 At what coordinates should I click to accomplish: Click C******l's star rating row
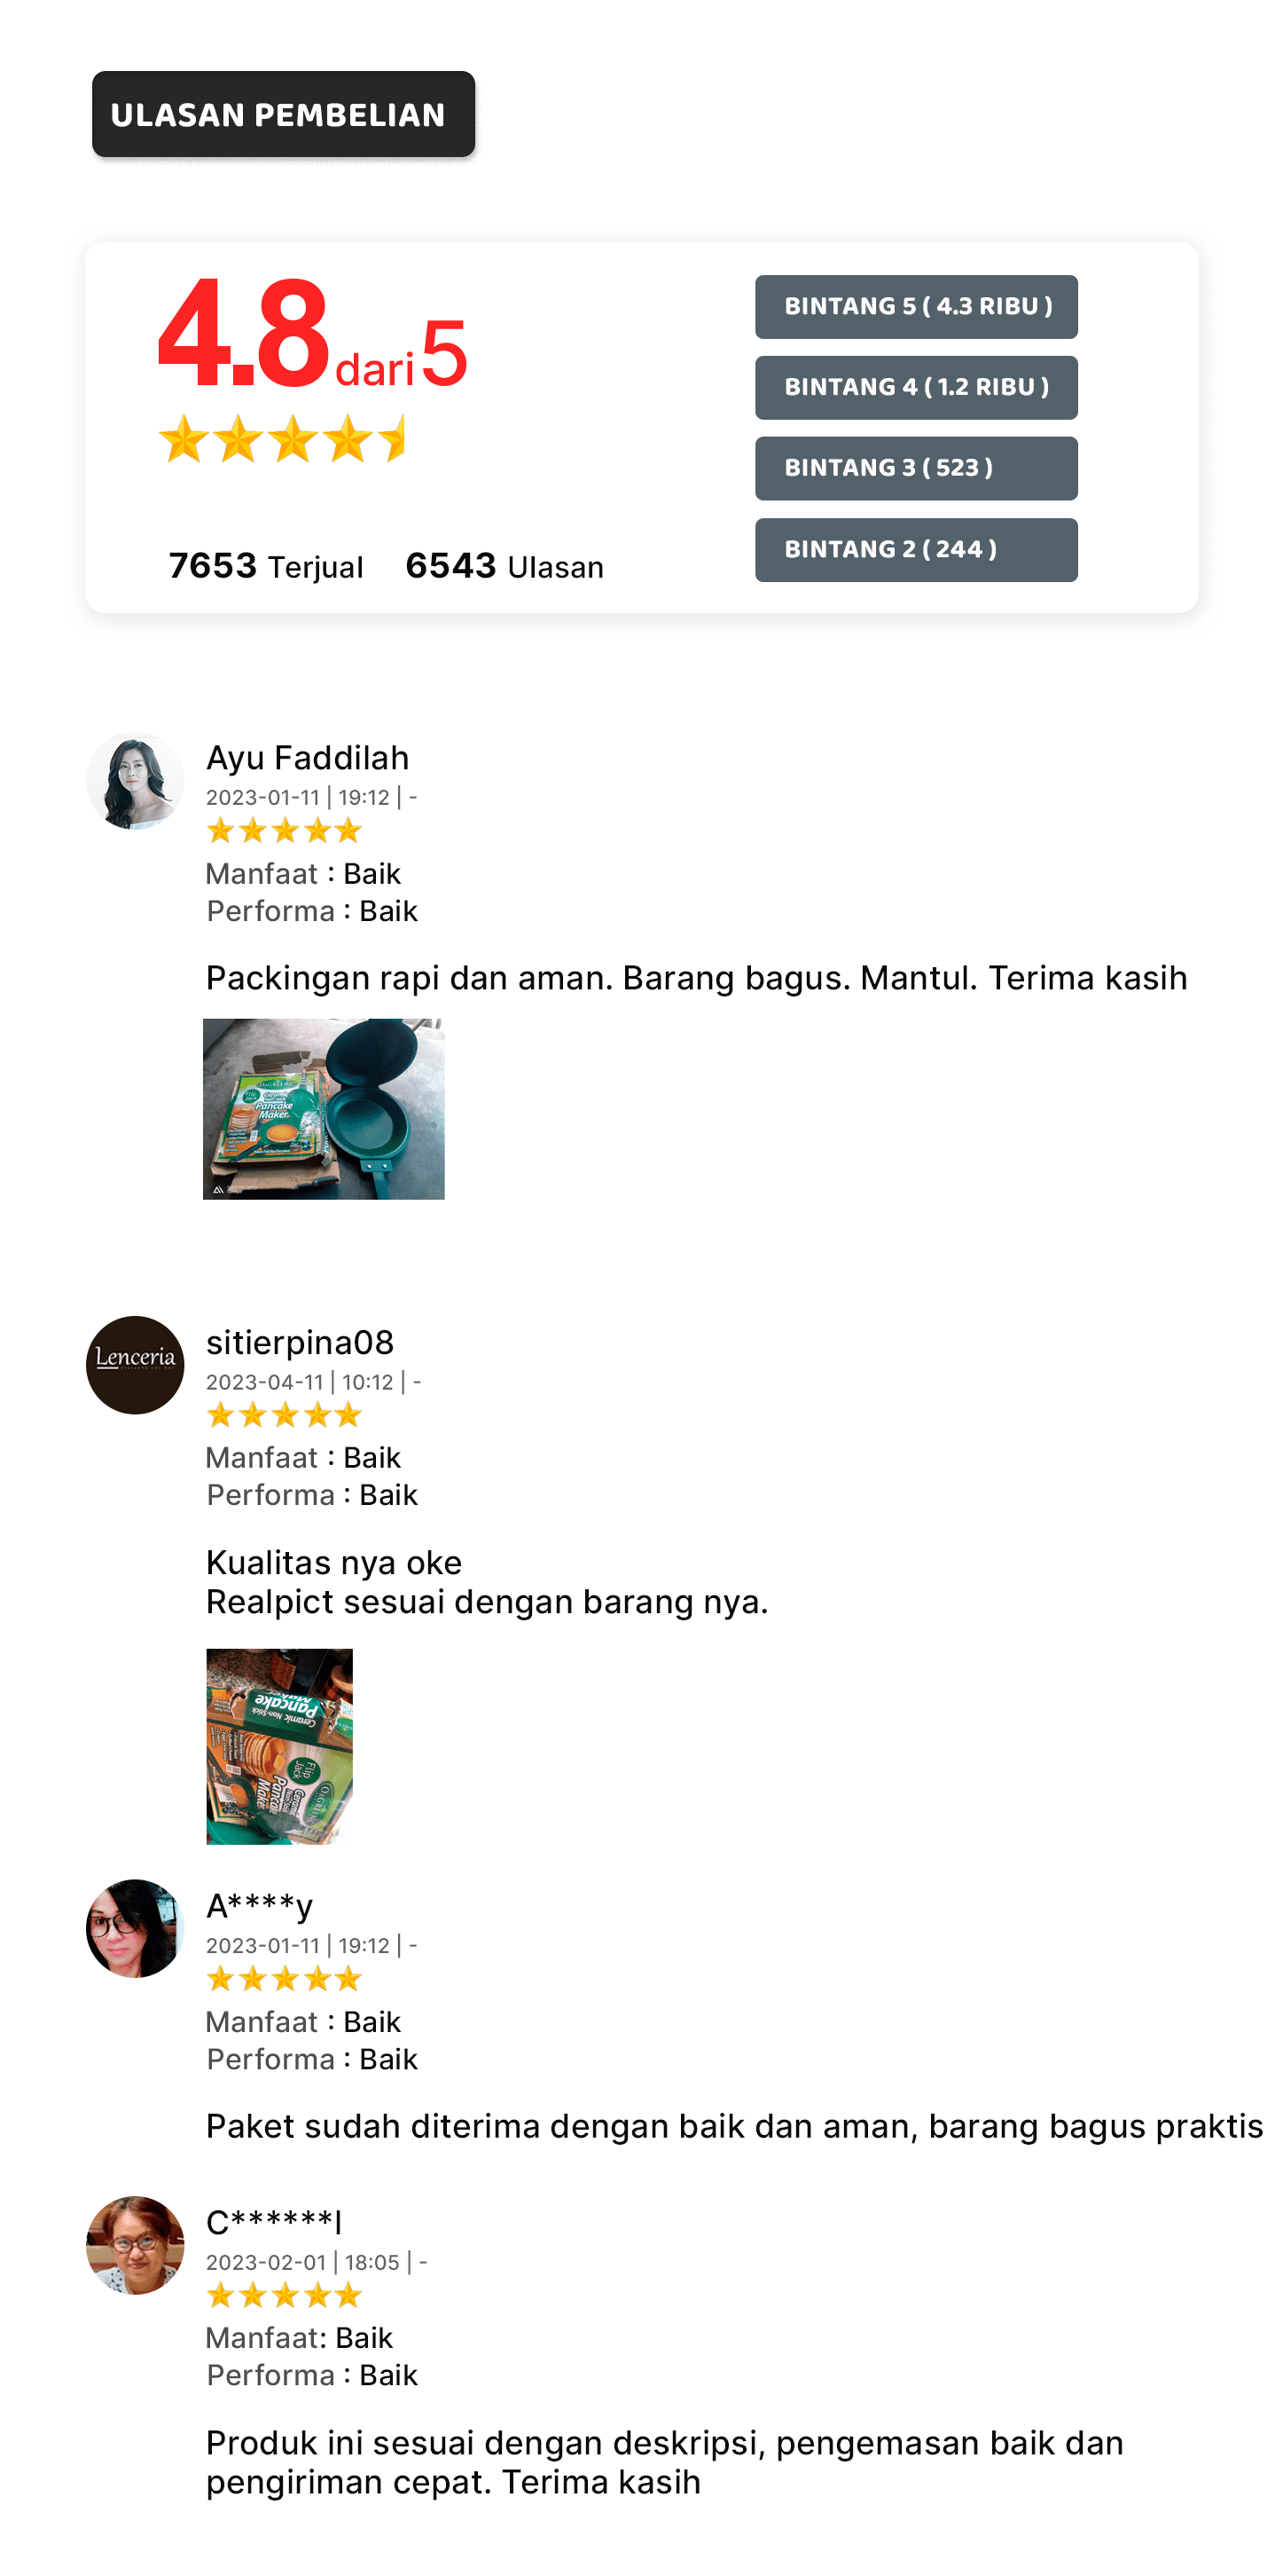pos(284,2294)
